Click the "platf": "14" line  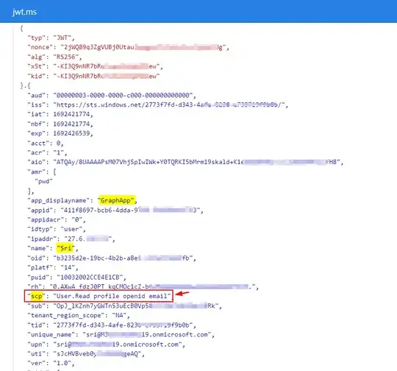[x=53, y=268]
